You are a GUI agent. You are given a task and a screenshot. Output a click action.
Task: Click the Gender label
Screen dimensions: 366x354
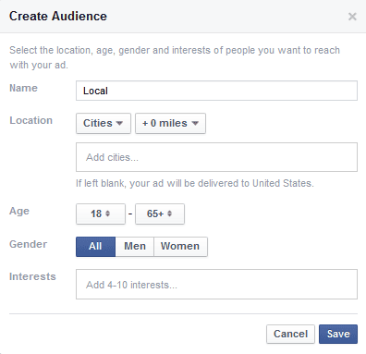(28, 244)
